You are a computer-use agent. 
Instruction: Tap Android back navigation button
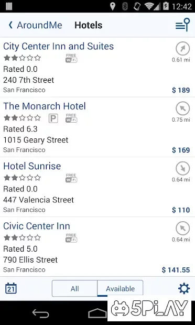[x=40, y=313]
